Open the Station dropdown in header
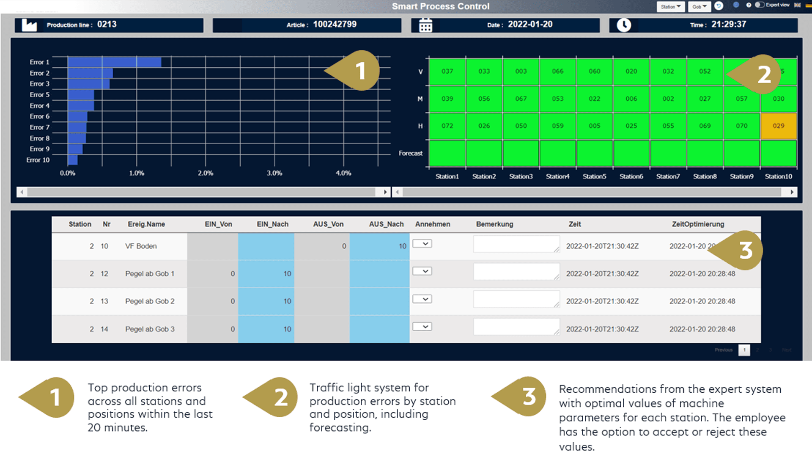The width and height of the screenshot is (812, 457). (671, 6)
